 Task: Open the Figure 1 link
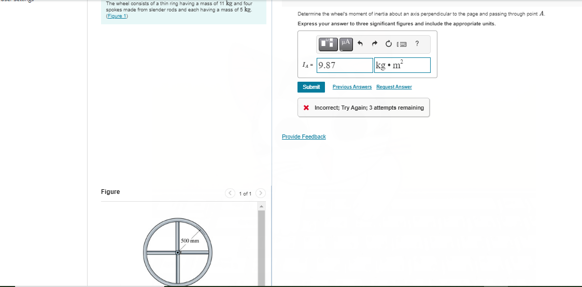[117, 16]
